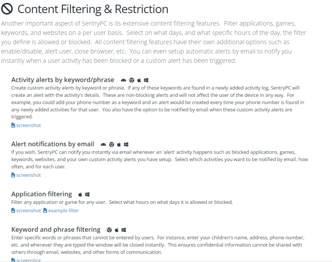Click the Apple icon next to Application filtering

80,194
